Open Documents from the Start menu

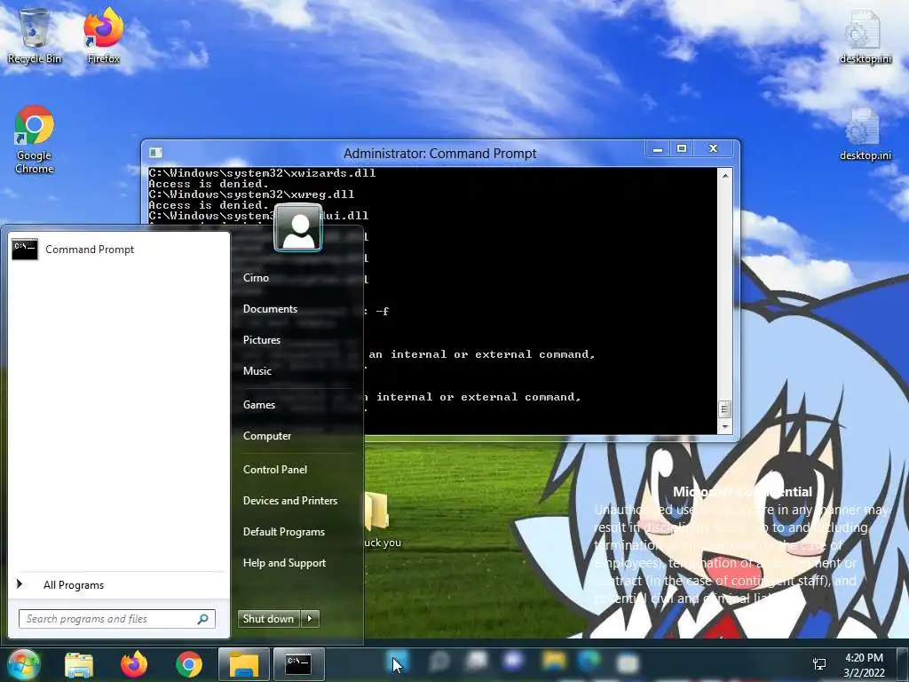click(270, 309)
